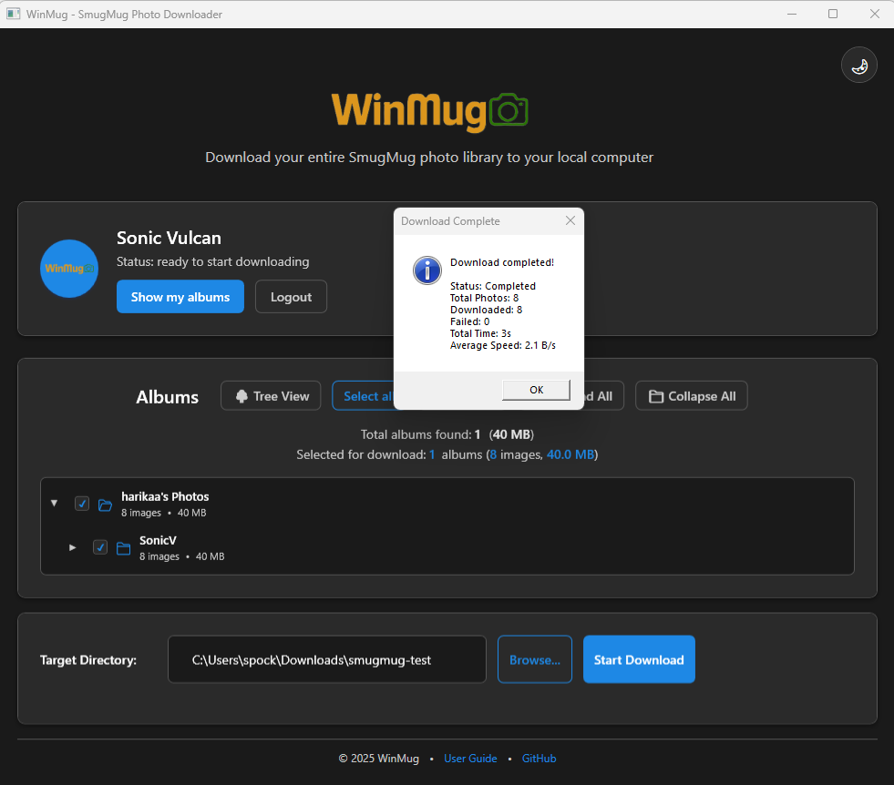The height and width of the screenshot is (785, 894).
Task: Click the folder icon on Collapse All button
Action: point(656,395)
